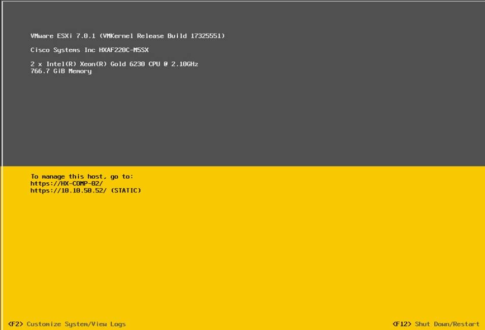Select F12 Shut Down/Restart option
This screenshot has width=485, height=330.
point(436,324)
